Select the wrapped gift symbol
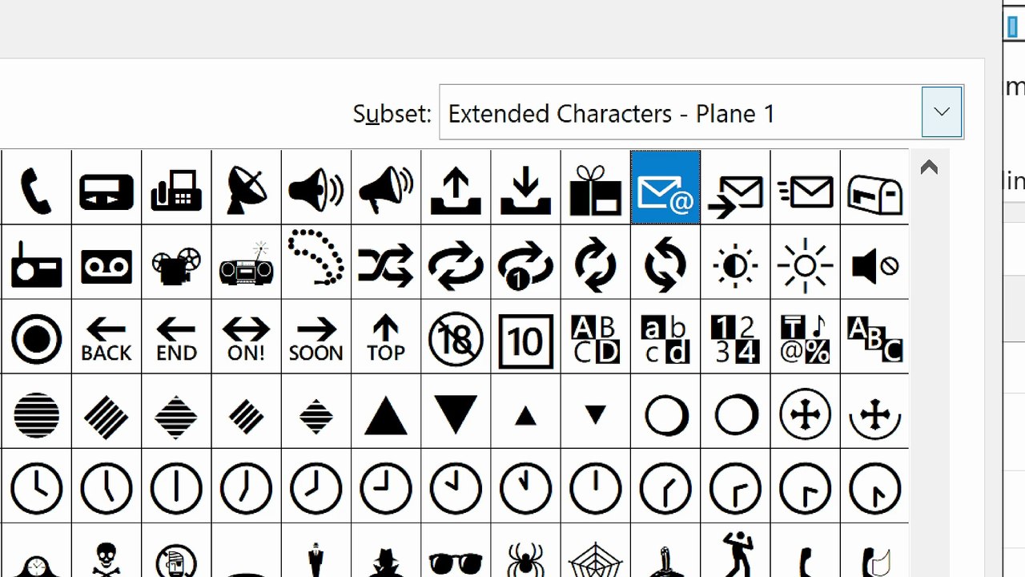Screen dimensions: 1025x577 pyautogui.click(x=595, y=188)
